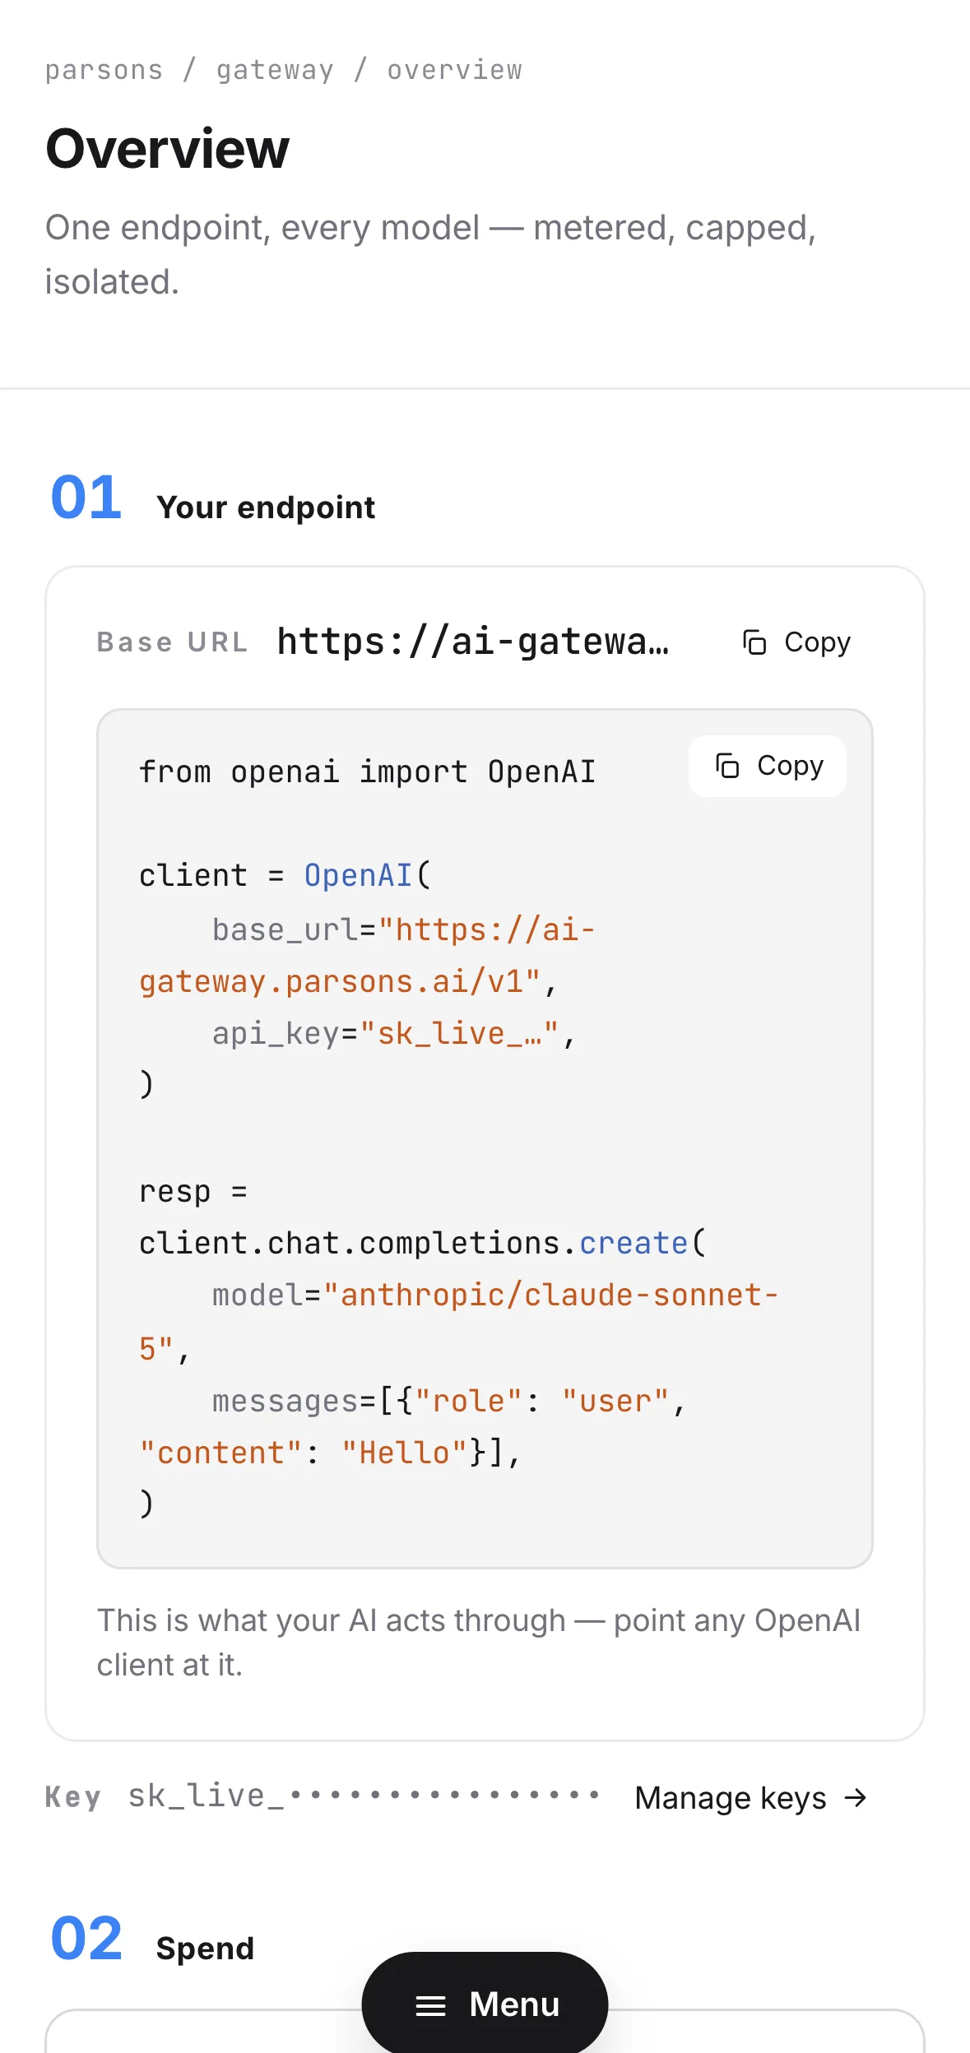The image size is (970, 2053).
Task: Copy the Base URL value
Action: click(796, 642)
